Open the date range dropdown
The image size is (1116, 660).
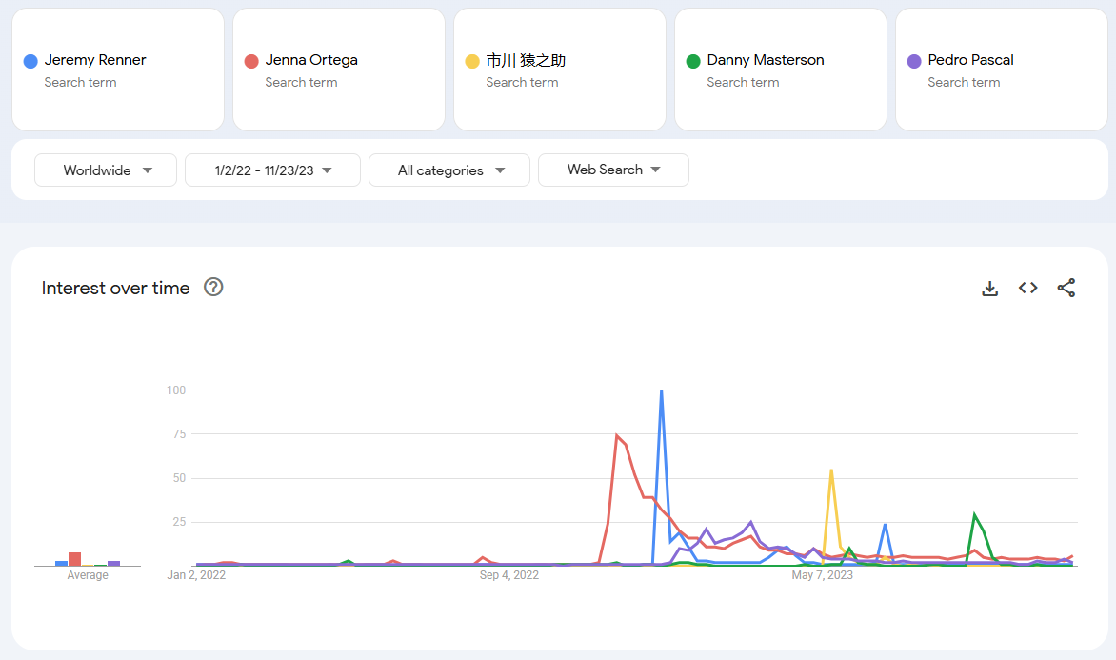[272, 170]
